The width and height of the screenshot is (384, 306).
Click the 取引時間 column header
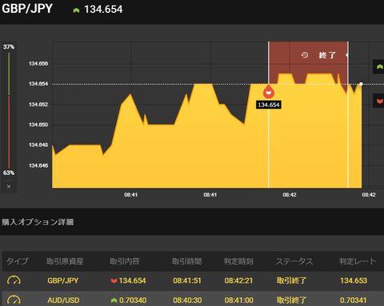(186, 261)
